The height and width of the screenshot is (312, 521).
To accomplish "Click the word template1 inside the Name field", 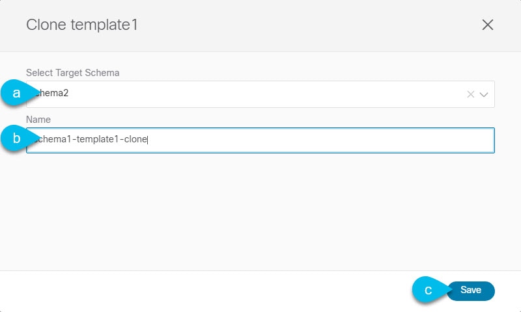I will pos(98,139).
